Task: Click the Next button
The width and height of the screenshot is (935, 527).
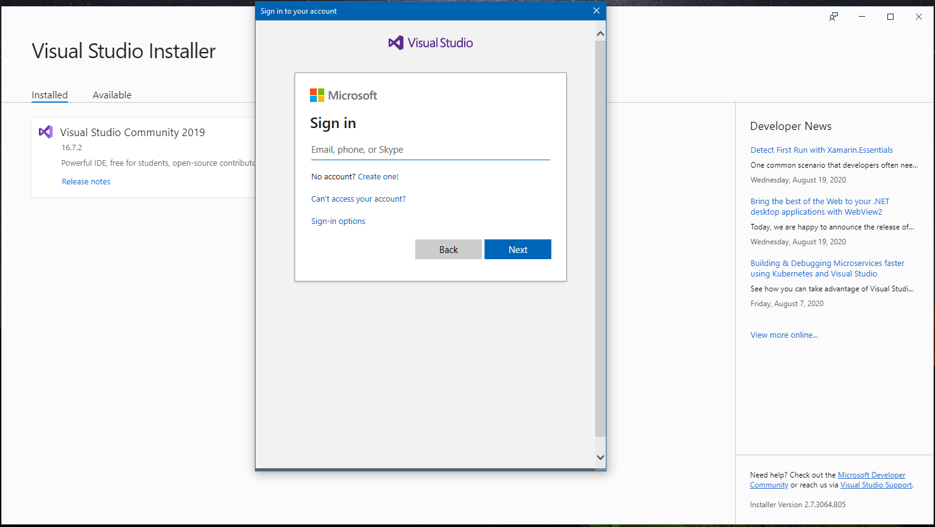Action: click(x=518, y=249)
